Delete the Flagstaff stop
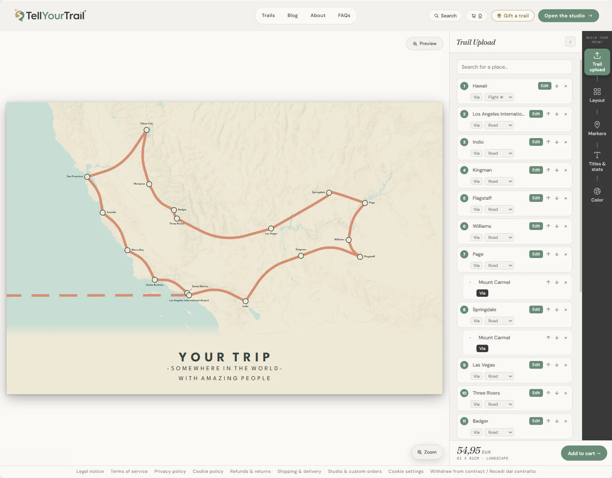Image resolution: width=612 pixels, height=478 pixels. (x=566, y=198)
